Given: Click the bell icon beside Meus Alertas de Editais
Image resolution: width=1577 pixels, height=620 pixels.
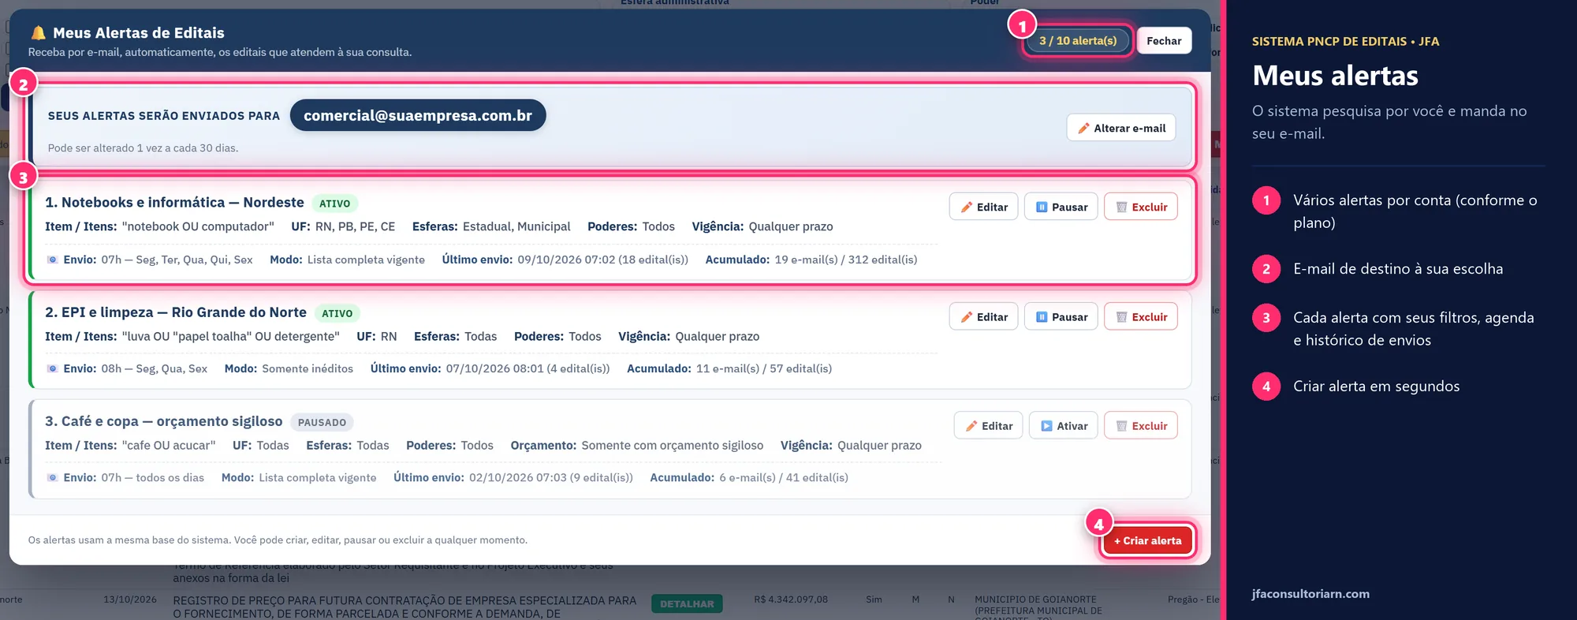Looking at the screenshot, I should coord(38,33).
